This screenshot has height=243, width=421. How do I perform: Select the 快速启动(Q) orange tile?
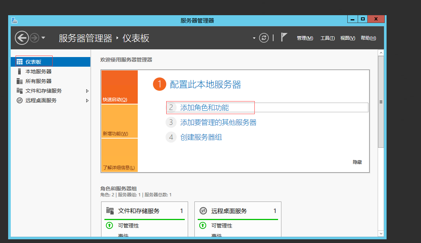(x=119, y=87)
